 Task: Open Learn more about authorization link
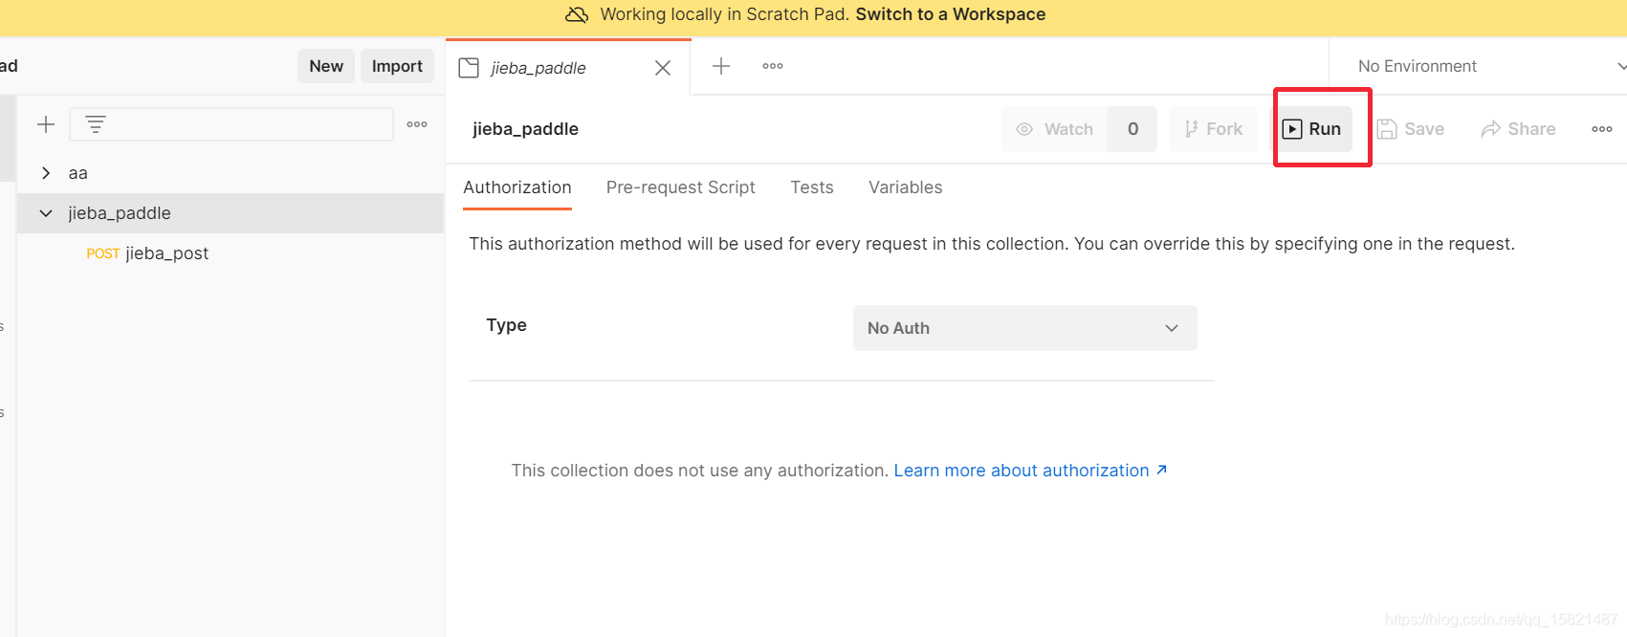click(x=1030, y=471)
